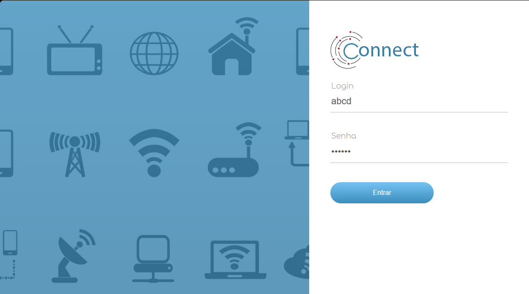This screenshot has width=529, height=294.
Task: Focus the Login field containing abcd
Action: 419,102
